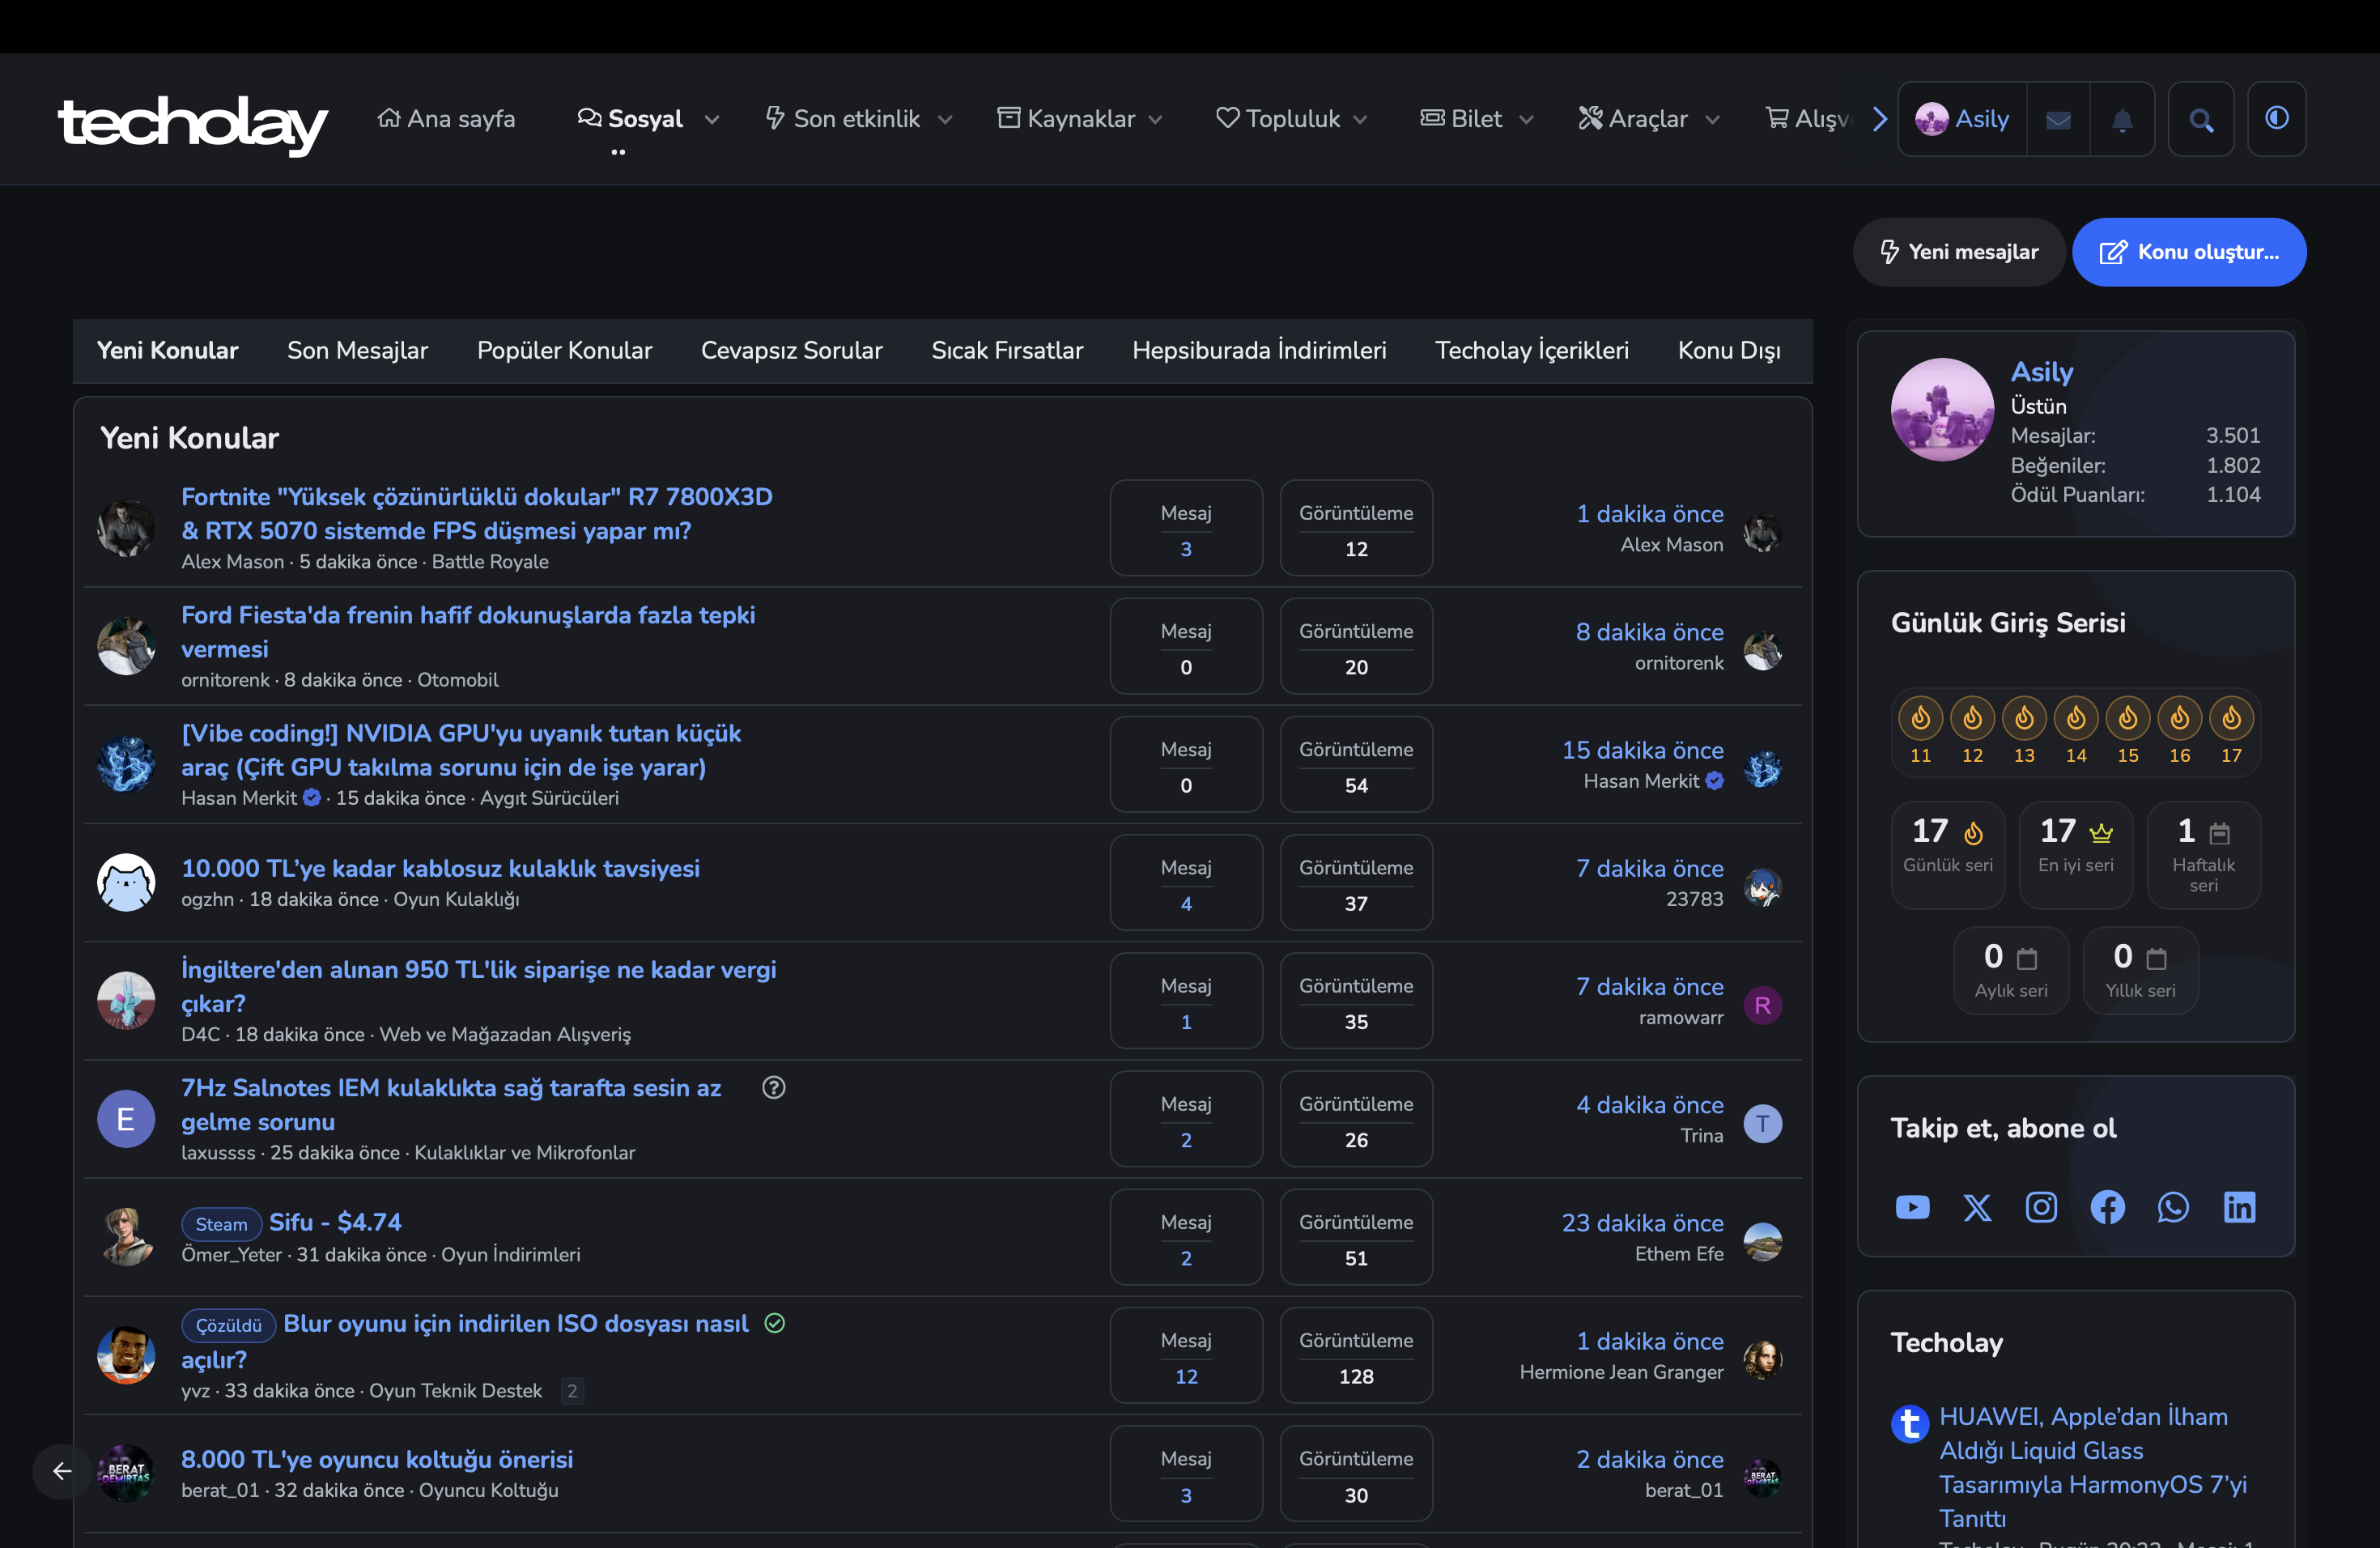Expand the Topluluk dropdown arrow

tap(1361, 120)
